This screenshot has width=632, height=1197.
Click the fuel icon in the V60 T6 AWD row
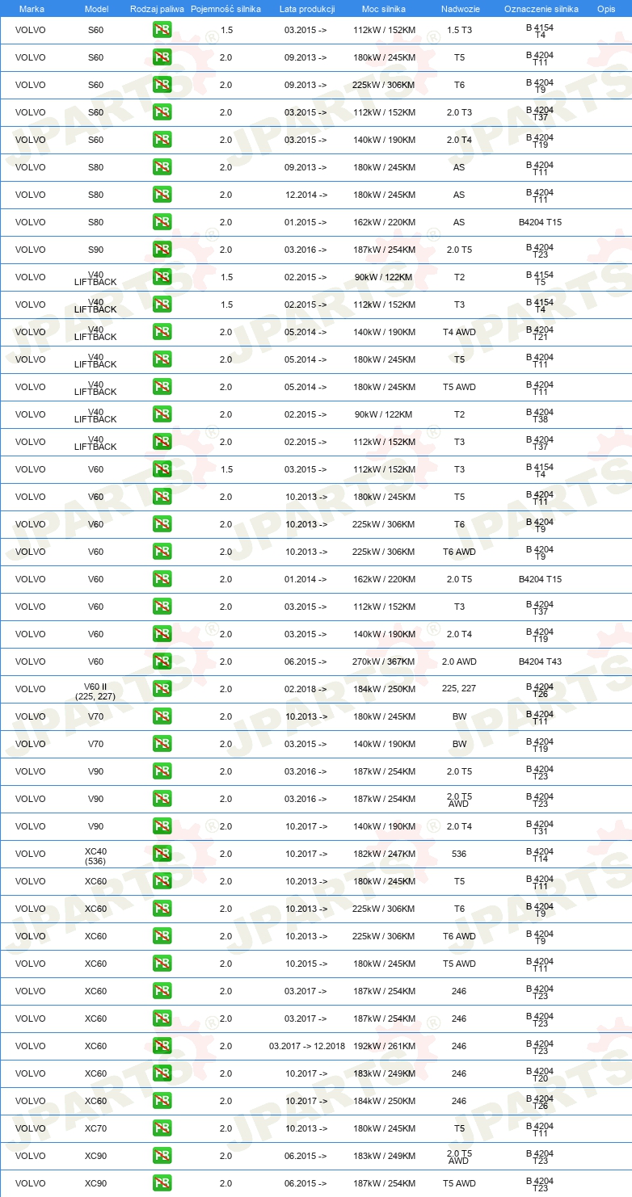(x=162, y=552)
